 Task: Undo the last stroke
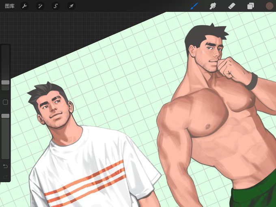click(5, 166)
